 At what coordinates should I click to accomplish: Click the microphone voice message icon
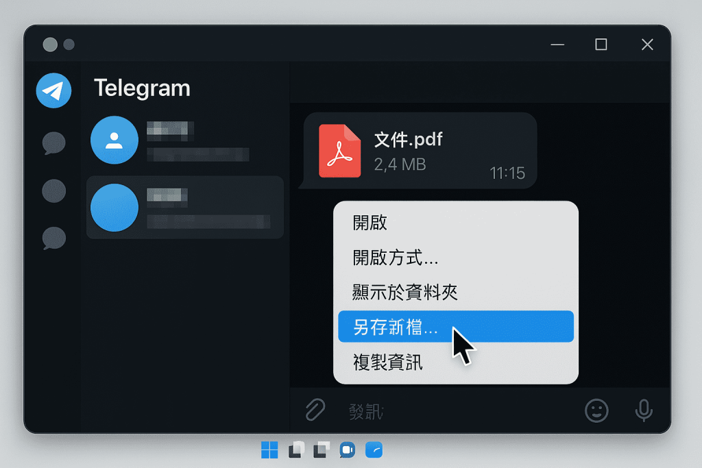tap(643, 410)
